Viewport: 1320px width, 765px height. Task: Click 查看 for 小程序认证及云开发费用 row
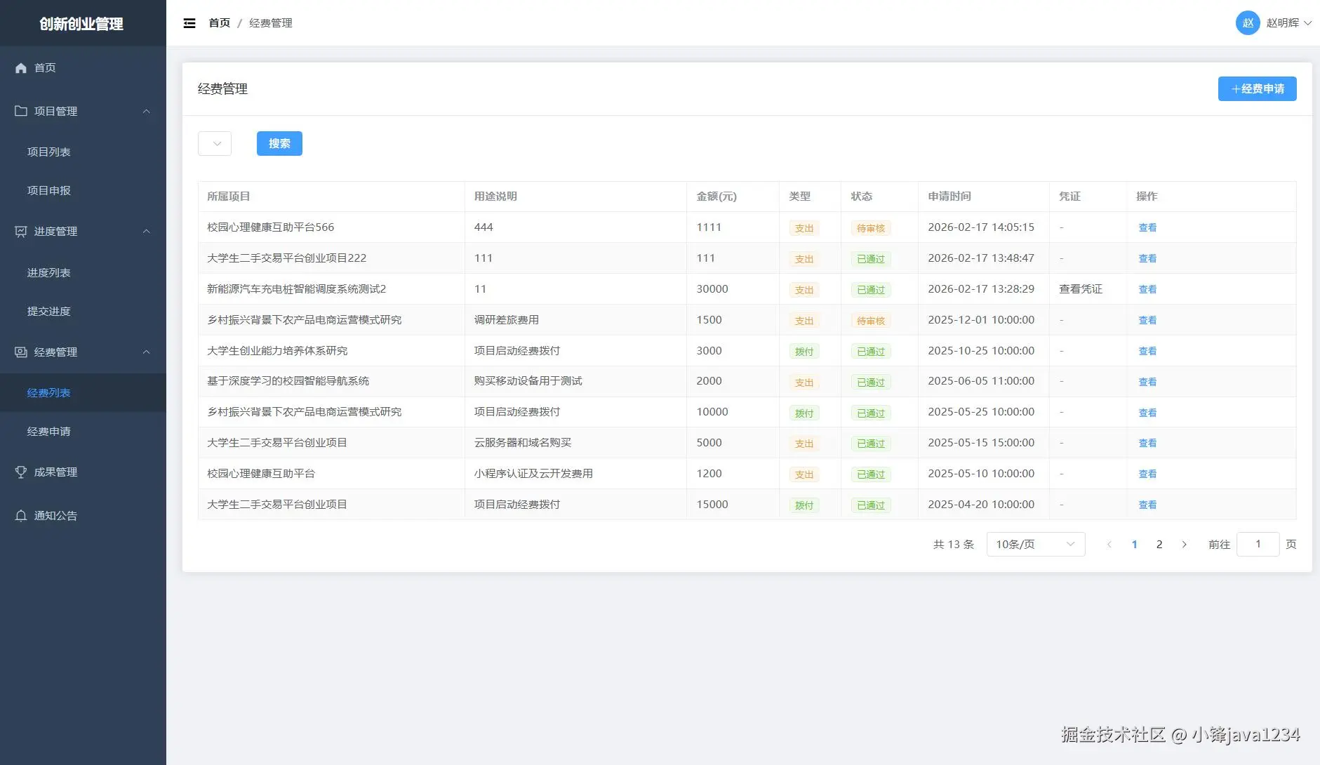point(1147,474)
